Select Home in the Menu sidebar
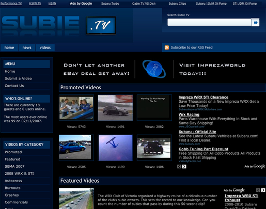Viewport: 266px width, 209px height. click(10, 71)
